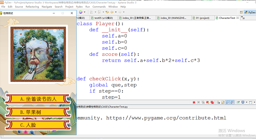Toggle show console on standard output change

point(227,102)
